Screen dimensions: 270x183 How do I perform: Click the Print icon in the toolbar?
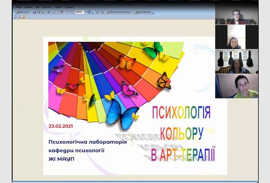click(x=39, y=12)
